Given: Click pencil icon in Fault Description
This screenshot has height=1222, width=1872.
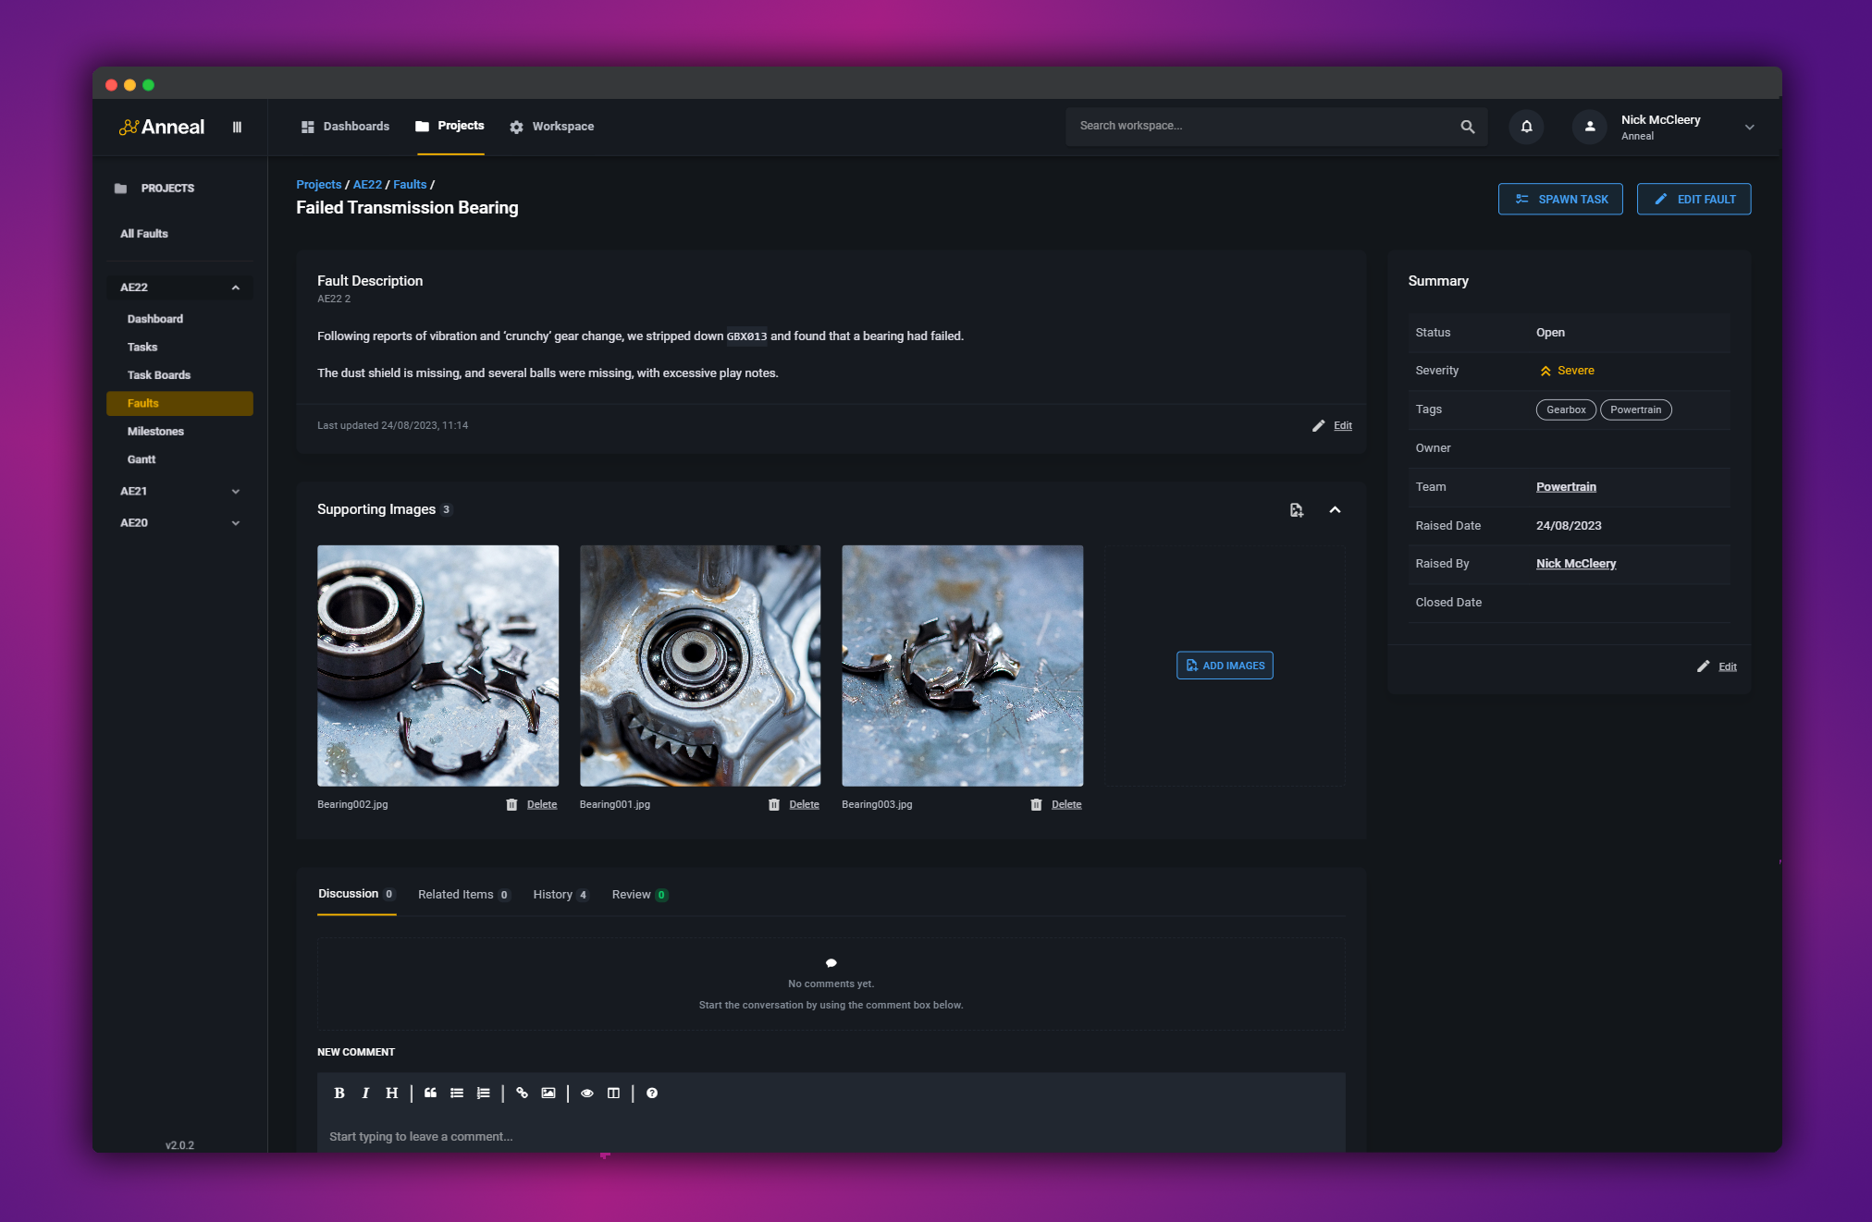Looking at the screenshot, I should coord(1318,425).
